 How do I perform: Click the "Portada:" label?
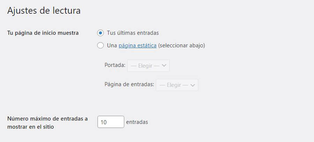point(115,65)
